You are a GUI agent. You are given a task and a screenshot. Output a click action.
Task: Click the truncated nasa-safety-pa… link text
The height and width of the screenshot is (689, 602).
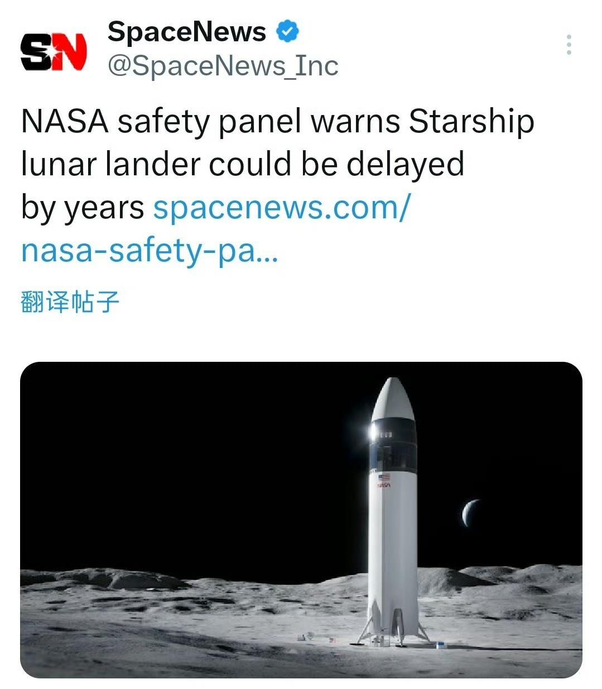point(148,251)
